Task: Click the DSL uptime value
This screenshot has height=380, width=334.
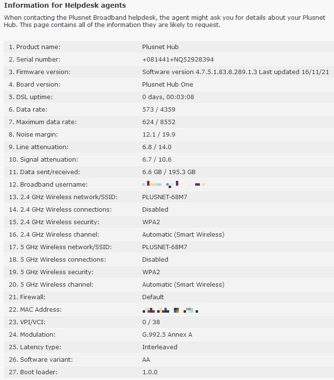Action: click(x=168, y=97)
